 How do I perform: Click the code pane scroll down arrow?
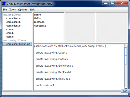coord(126,89)
